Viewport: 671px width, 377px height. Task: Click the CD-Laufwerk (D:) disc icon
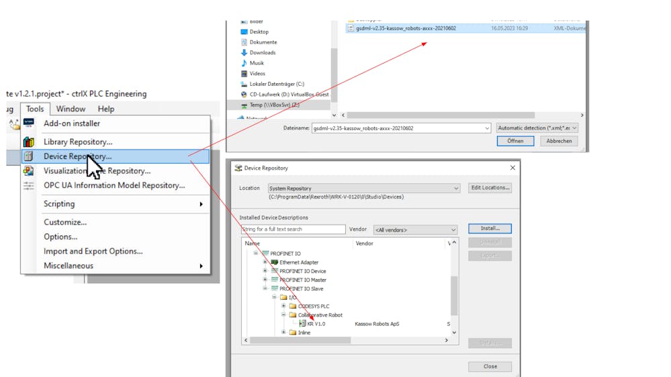[x=244, y=95]
